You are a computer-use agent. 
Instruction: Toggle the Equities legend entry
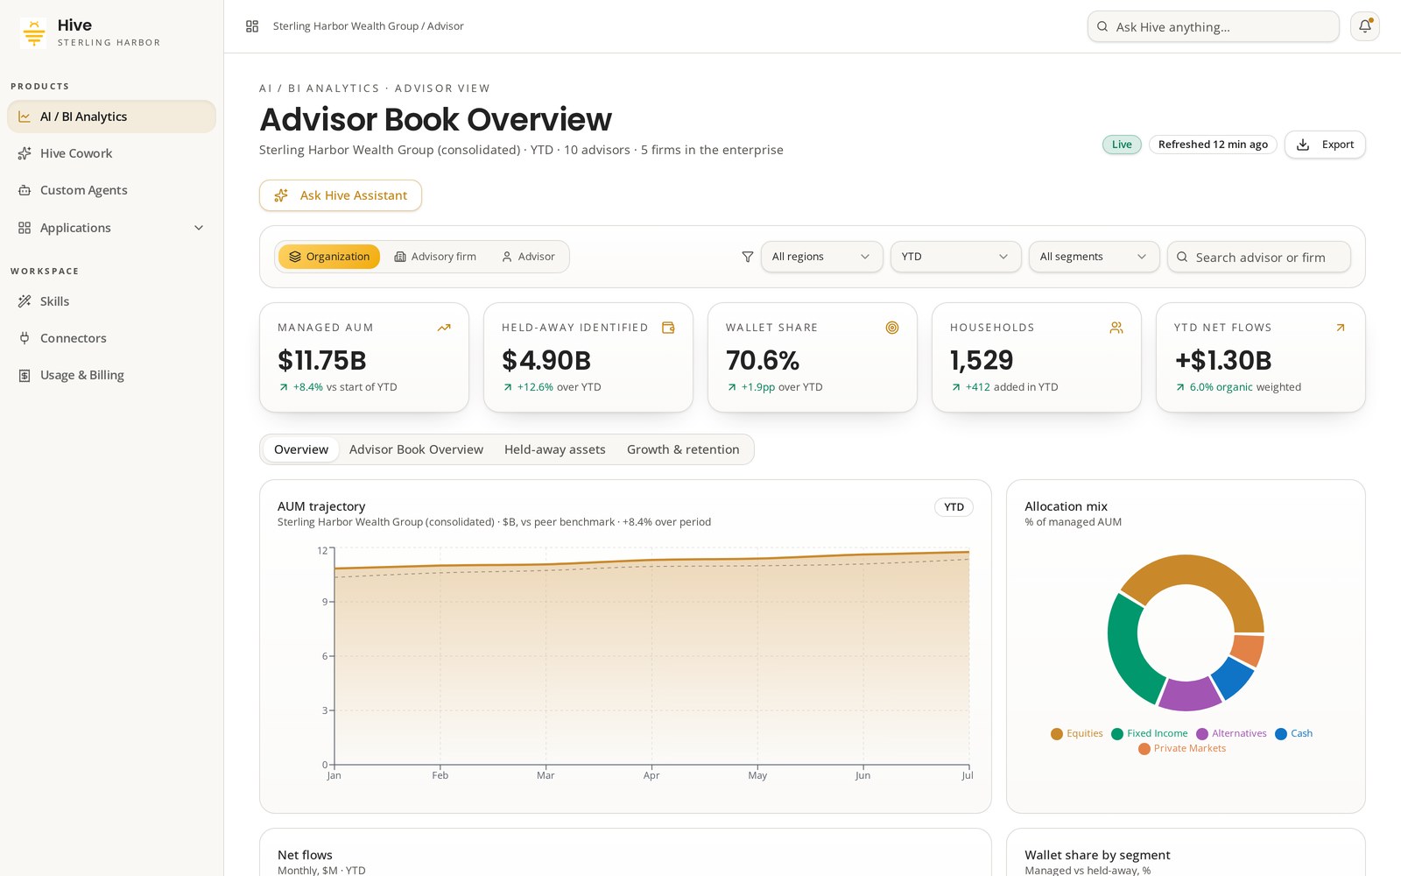click(1077, 734)
